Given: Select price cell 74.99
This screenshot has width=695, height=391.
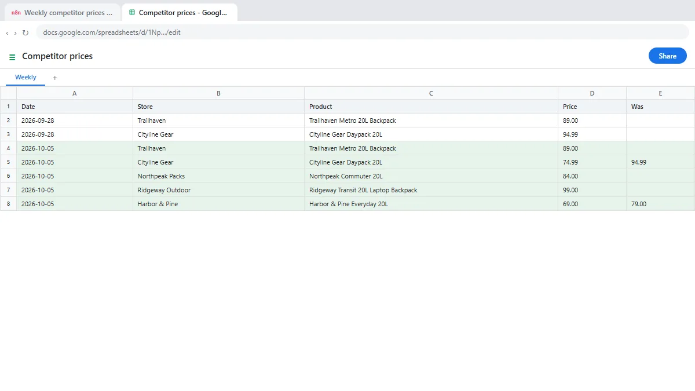Looking at the screenshot, I should point(592,162).
